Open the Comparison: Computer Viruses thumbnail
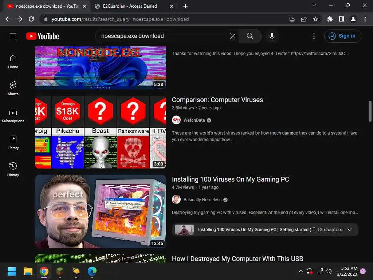 [x=101, y=132]
